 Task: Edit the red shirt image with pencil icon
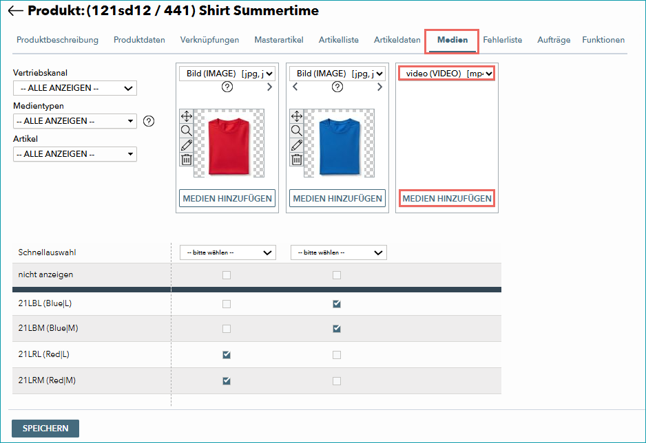point(187,144)
